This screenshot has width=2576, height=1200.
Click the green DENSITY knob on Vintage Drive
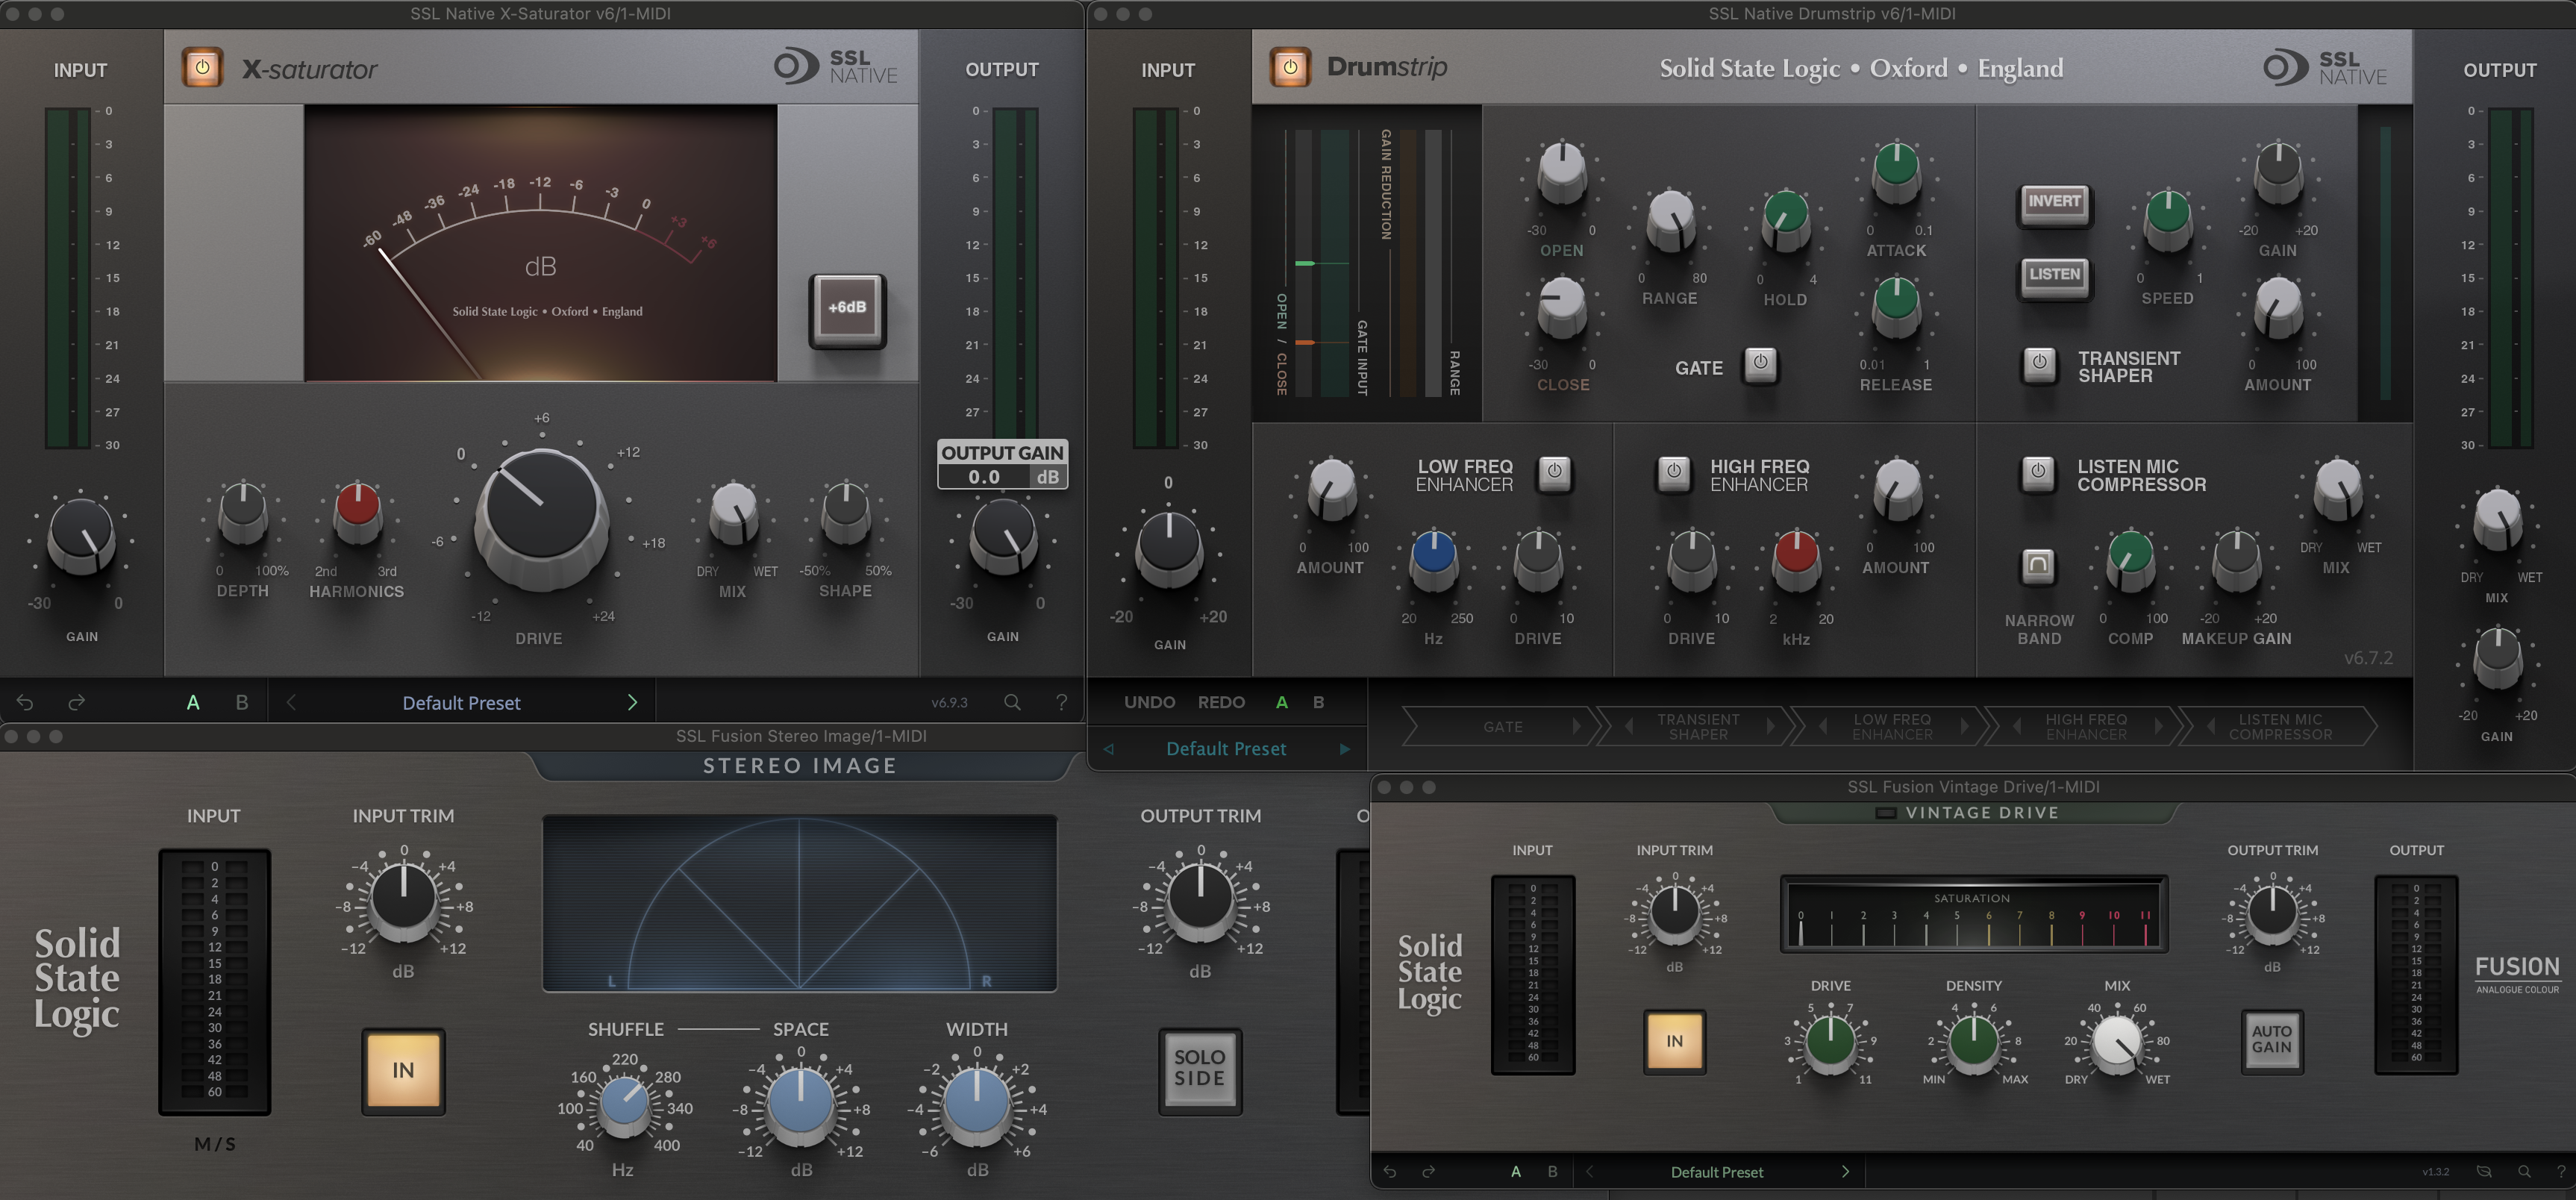(x=1974, y=1044)
